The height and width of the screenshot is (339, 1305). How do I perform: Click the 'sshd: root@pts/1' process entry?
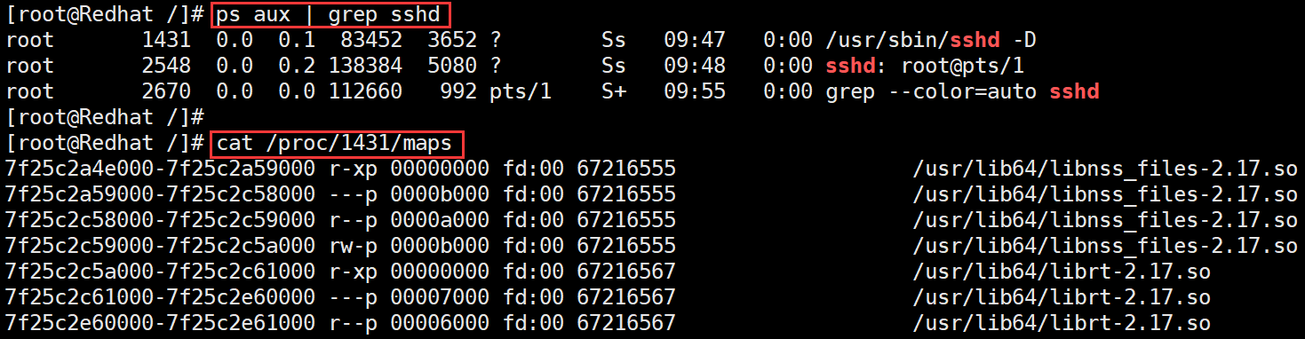[919, 66]
